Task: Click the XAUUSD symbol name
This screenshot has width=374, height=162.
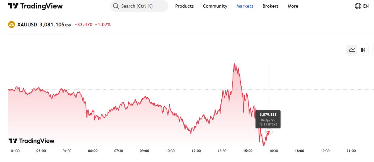Action: pos(27,25)
